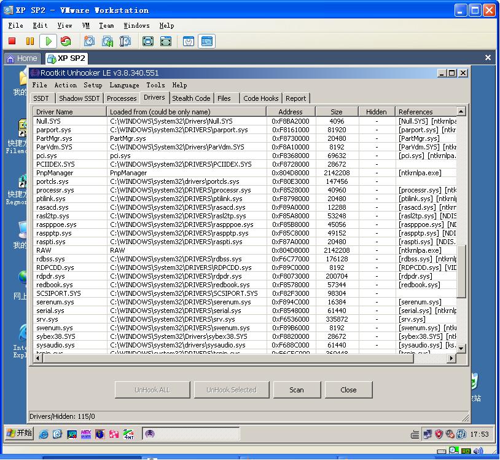This screenshot has height=460, width=500.
Task: Click the Close button beside Scan
Action: point(348,390)
